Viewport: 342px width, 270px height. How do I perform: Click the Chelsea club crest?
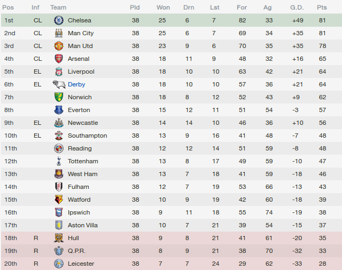pyautogui.click(x=59, y=20)
